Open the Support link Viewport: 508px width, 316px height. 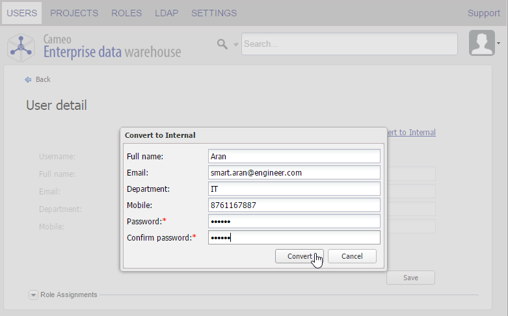484,13
